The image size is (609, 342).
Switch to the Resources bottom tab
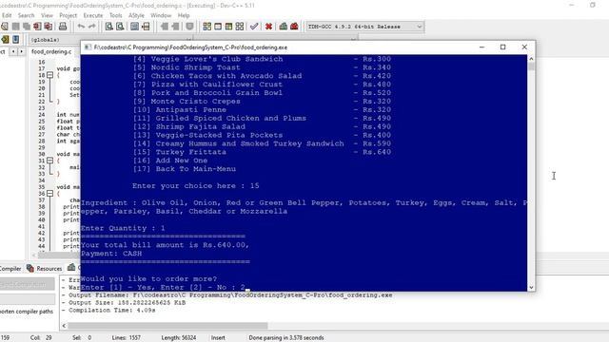tap(45, 268)
